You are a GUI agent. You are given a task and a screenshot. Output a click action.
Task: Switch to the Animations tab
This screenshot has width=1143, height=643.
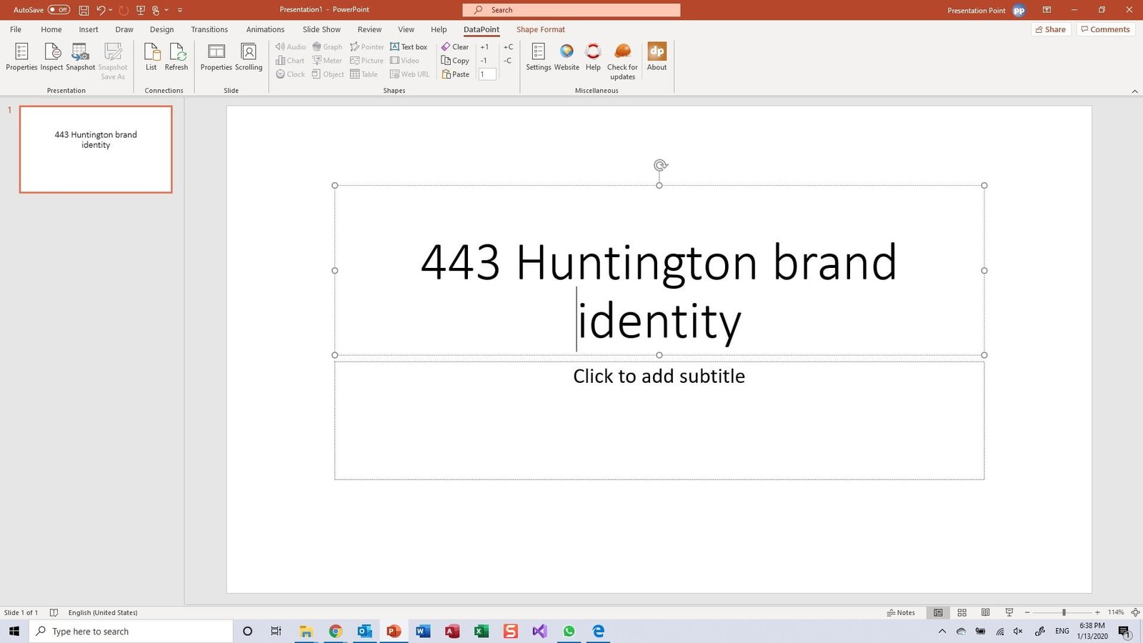pyautogui.click(x=265, y=29)
